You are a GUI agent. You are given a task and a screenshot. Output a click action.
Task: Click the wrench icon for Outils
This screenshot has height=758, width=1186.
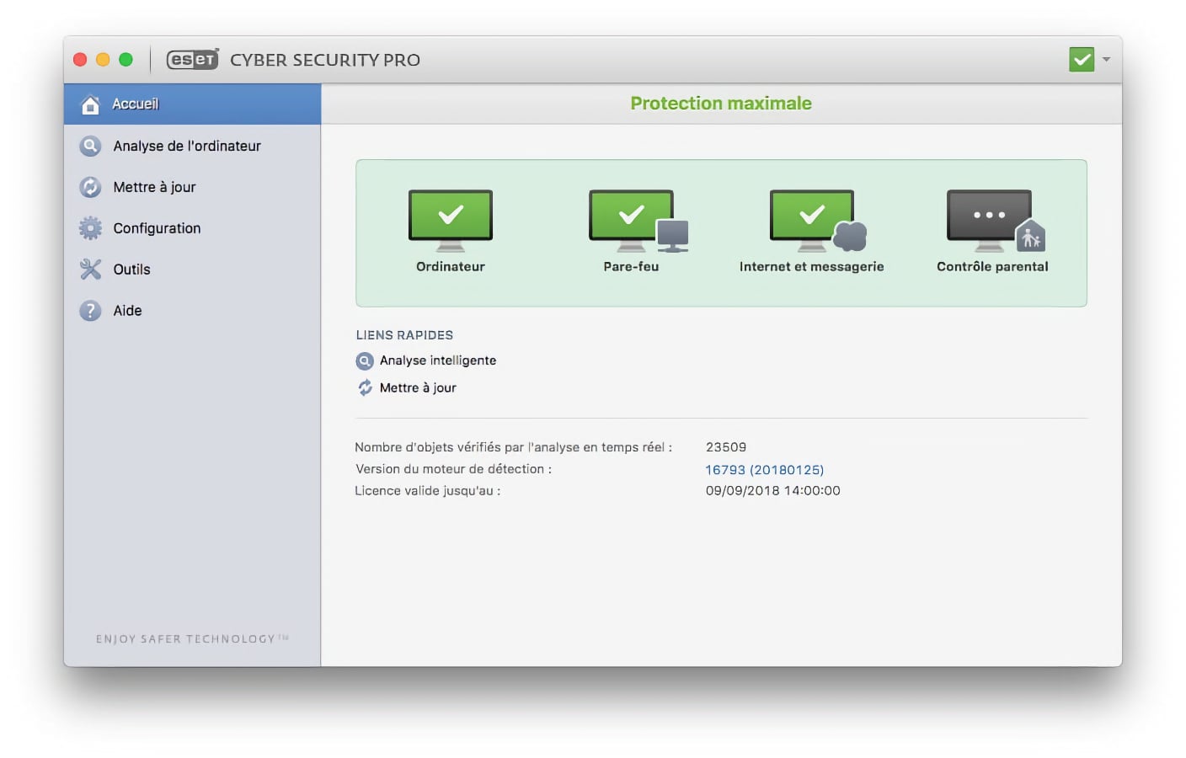tap(90, 270)
